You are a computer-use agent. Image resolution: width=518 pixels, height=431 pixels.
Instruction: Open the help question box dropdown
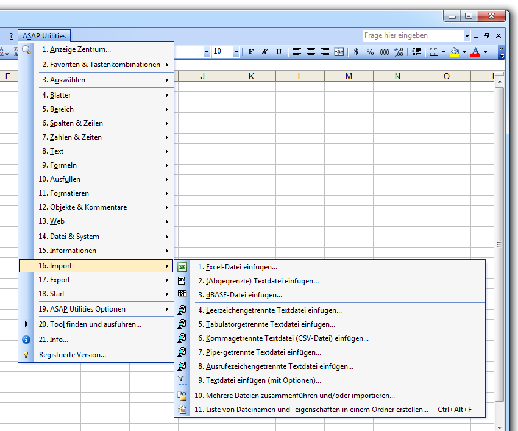(x=467, y=36)
